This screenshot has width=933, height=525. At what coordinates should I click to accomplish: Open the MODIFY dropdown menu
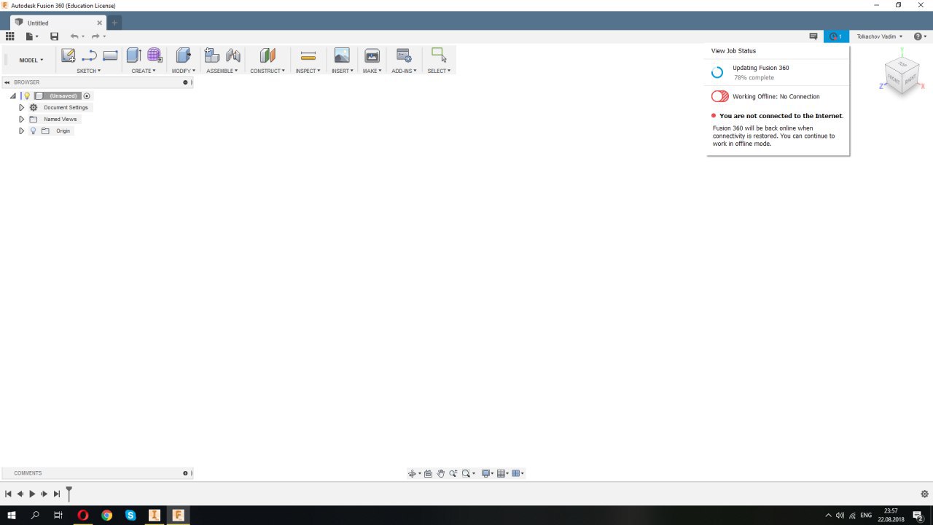coord(184,71)
